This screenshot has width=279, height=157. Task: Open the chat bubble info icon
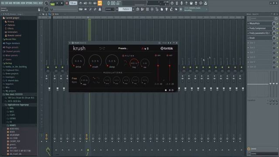[201, 3]
